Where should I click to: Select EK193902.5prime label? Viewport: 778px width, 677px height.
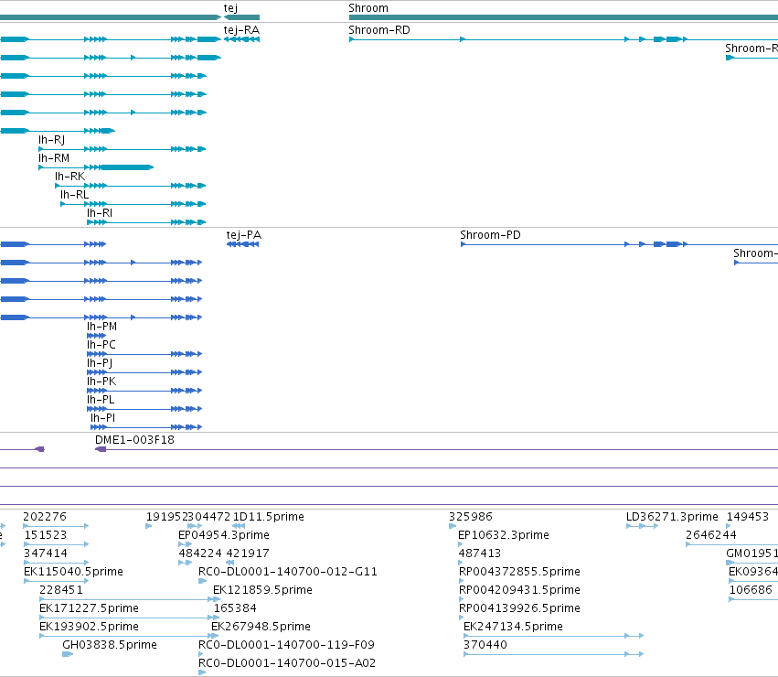[89, 627]
